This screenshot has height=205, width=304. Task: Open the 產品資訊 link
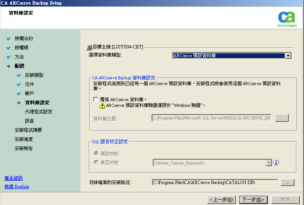coord(14,178)
